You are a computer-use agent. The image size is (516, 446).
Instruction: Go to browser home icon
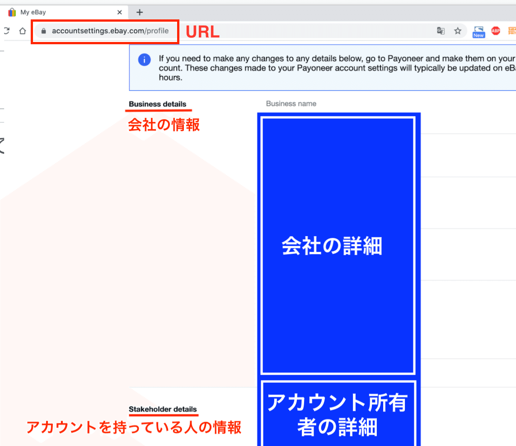click(x=23, y=31)
